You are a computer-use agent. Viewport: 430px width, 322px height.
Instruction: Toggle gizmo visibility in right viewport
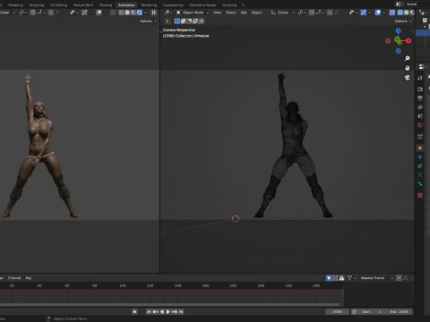pos(364,13)
